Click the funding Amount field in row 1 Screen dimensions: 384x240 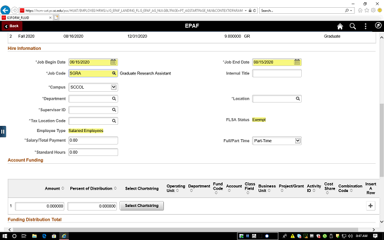[x=40, y=206]
